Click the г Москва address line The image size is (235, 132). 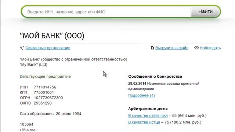(28, 129)
